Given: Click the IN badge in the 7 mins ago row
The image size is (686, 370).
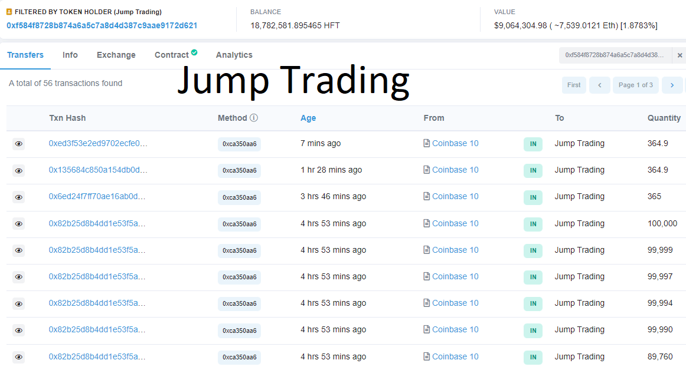Looking at the screenshot, I should point(533,144).
